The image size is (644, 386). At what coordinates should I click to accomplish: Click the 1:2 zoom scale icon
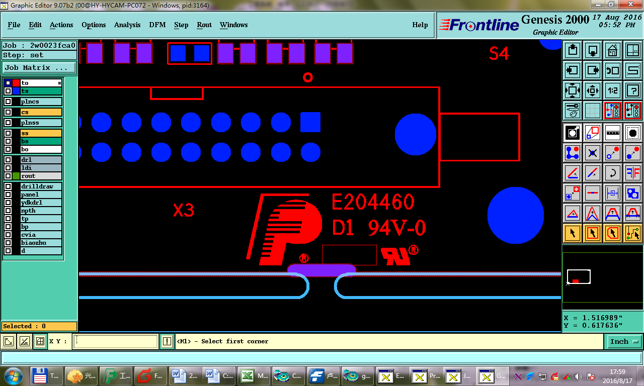pyautogui.click(x=613, y=90)
